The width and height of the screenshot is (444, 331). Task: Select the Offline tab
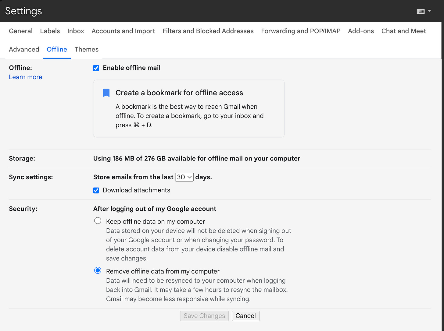(57, 49)
